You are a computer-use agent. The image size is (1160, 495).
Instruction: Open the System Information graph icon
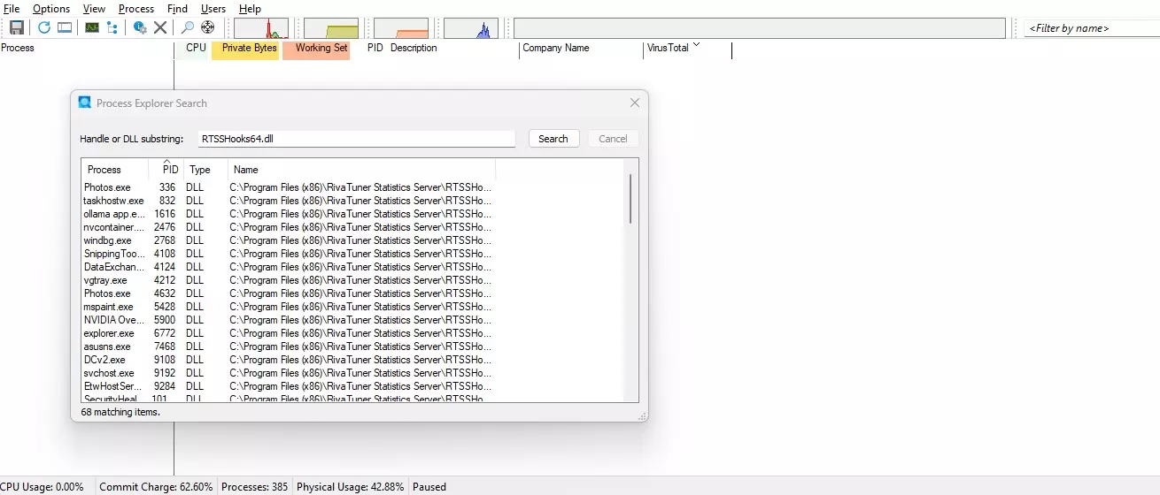point(92,27)
